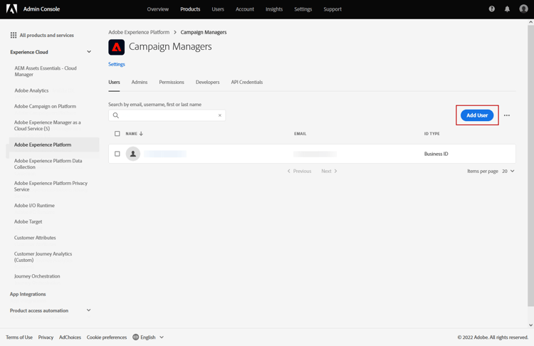Viewport: 534px width, 346px height.
Task: Click the search magnifier icon
Action: [x=116, y=115]
